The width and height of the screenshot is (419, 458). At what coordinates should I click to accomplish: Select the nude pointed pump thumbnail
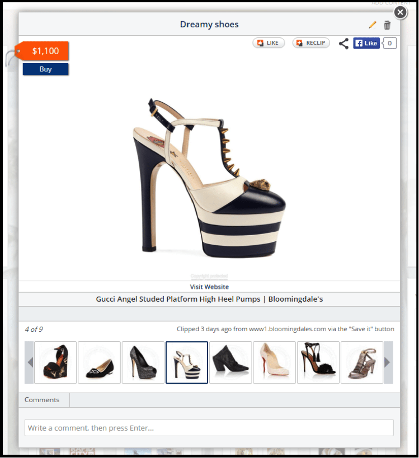coord(274,362)
